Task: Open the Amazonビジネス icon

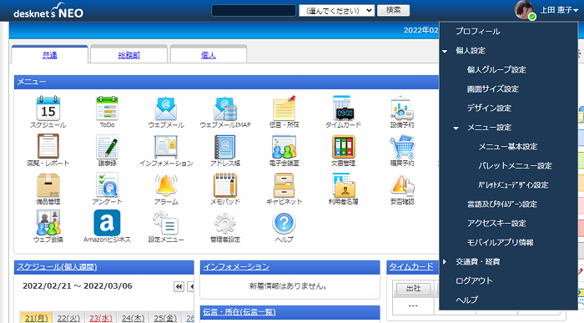Action: pyautogui.click(x=107, y=223)
